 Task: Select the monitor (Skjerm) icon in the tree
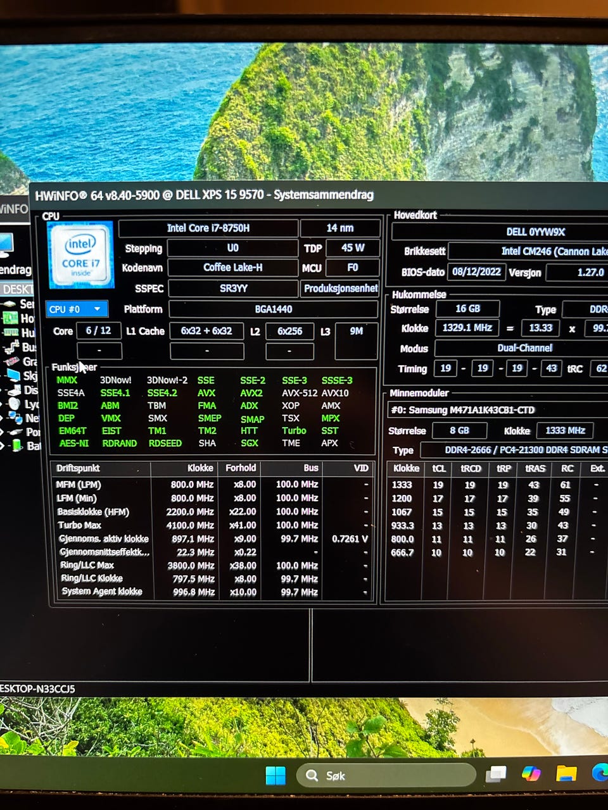tap(13, 375)
